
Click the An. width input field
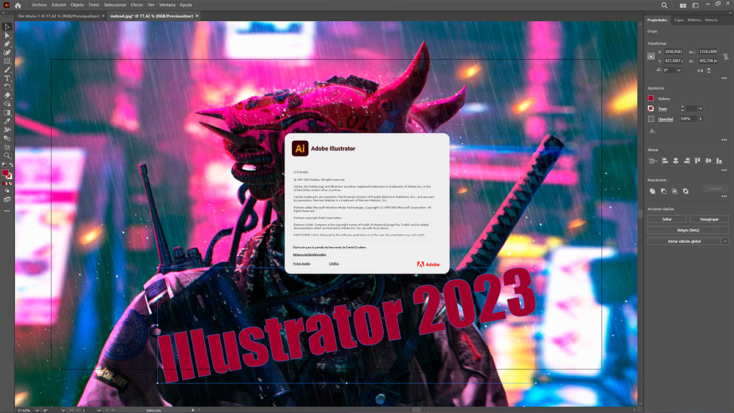(708, 52)
